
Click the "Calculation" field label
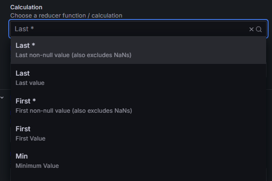26,7
